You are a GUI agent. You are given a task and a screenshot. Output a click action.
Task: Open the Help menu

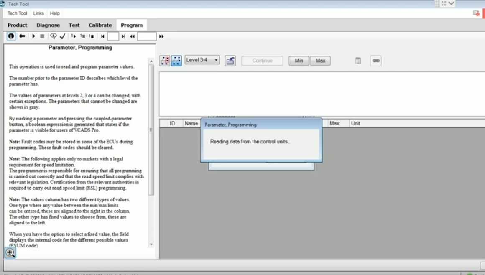coord(55,13)
